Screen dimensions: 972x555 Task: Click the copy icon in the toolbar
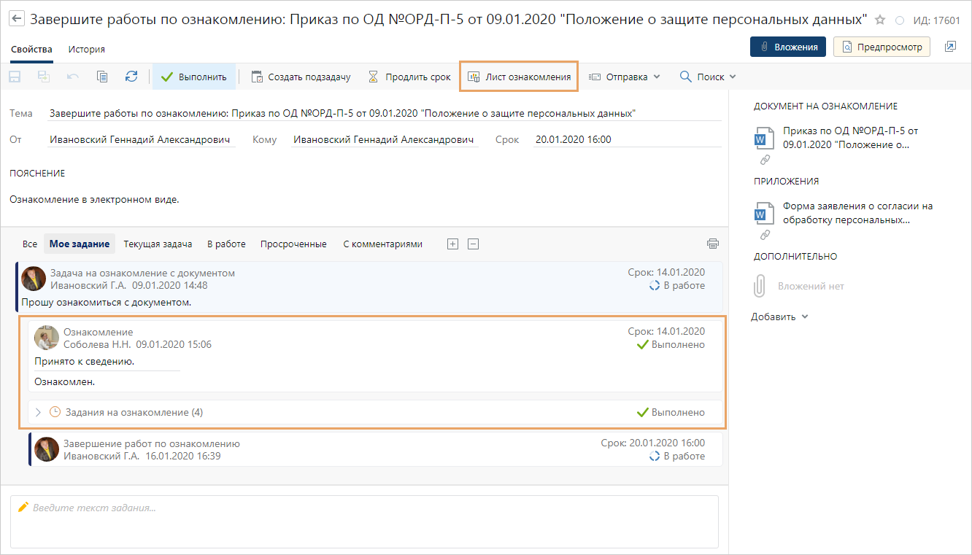tap(102, 77)
